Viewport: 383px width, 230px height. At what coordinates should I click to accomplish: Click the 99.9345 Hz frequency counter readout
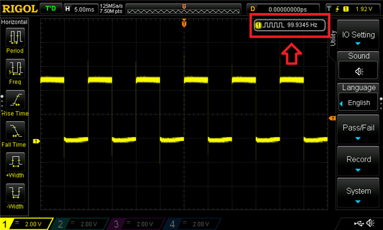click(290, 25)
